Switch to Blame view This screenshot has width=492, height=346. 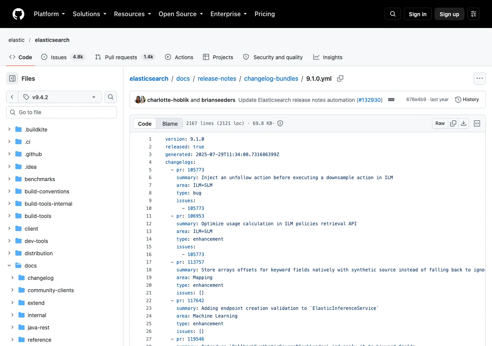point(170,123)
